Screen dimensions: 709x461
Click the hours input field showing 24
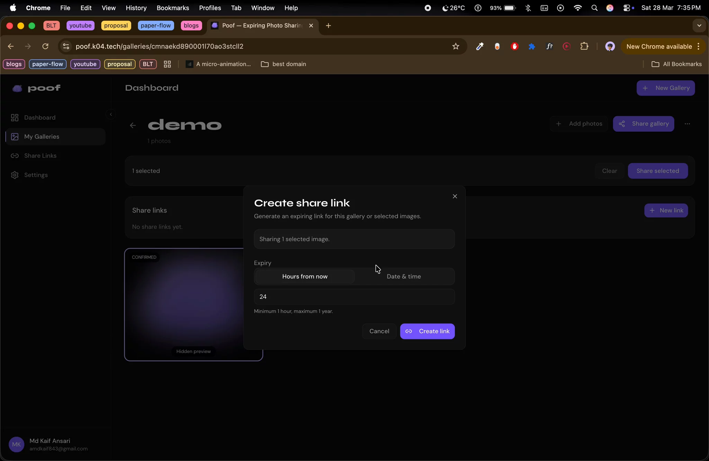pos(354,297)
